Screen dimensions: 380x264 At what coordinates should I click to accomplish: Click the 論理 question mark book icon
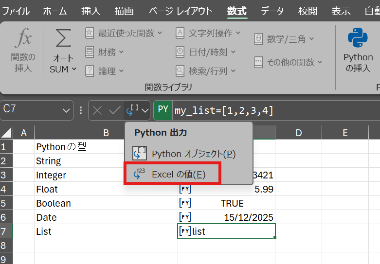coord(90,71)
